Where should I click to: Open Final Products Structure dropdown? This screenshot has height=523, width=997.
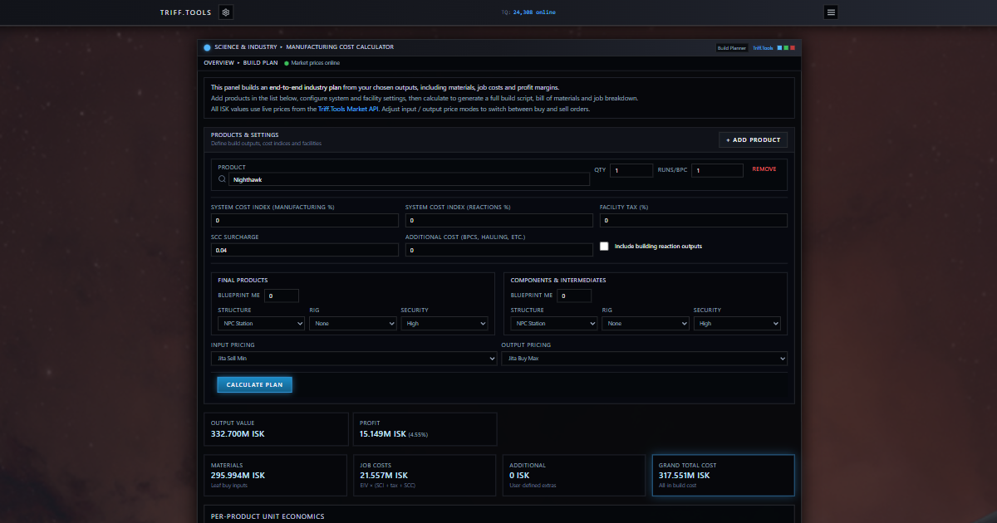click(261, 323)
